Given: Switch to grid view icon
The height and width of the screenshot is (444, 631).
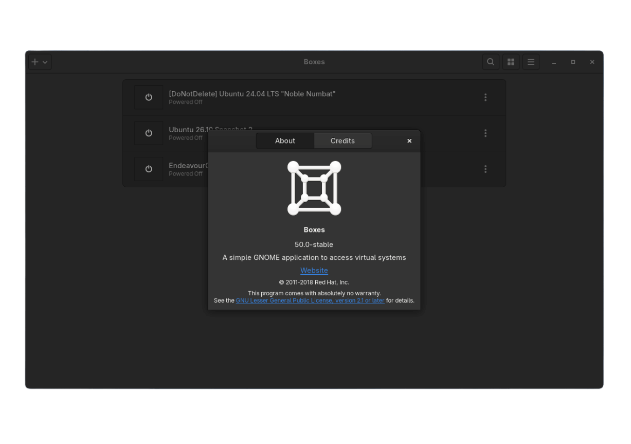Looking at the screenshot, I should point(511,62).
